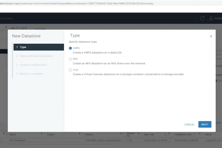Click the Details column filter icon
The image size is (222, 148).
[x=80, y=134]
